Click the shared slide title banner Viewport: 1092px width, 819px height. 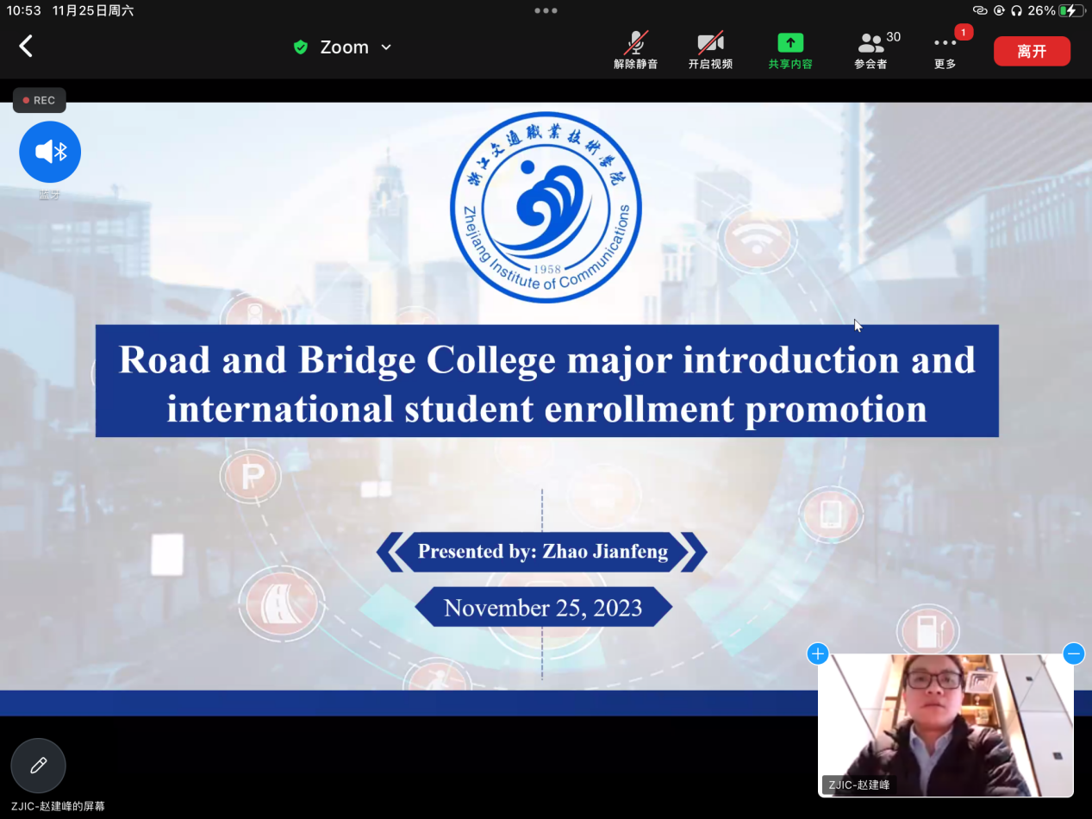tap(546, 382)
